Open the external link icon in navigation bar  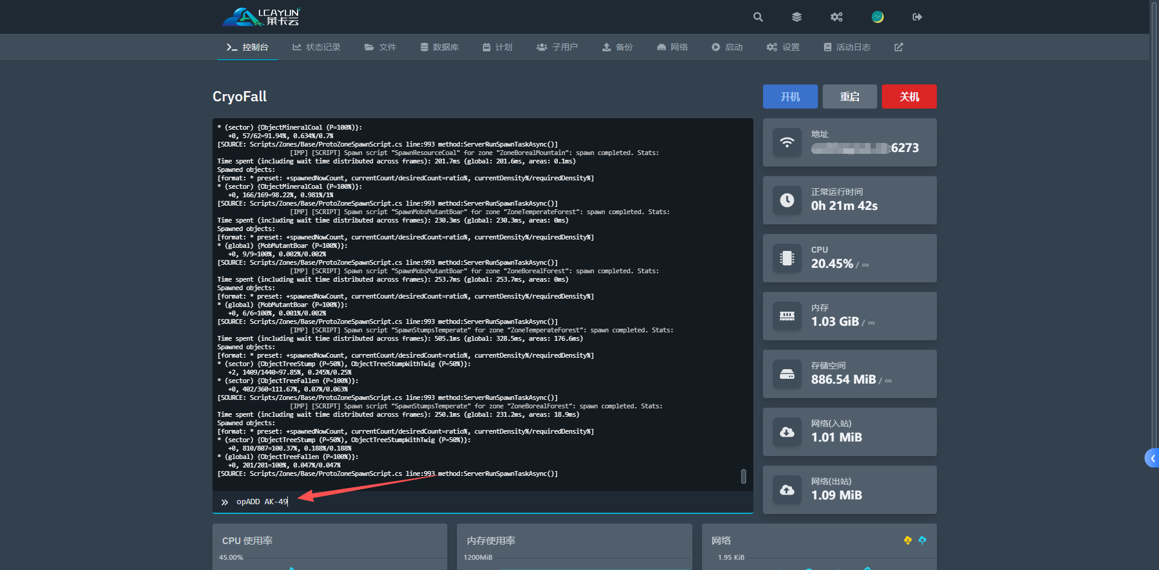[x=899, y=47]
